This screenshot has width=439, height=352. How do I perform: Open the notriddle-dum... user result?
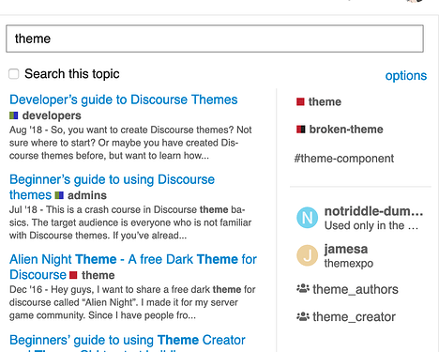[x=360, y=218]
